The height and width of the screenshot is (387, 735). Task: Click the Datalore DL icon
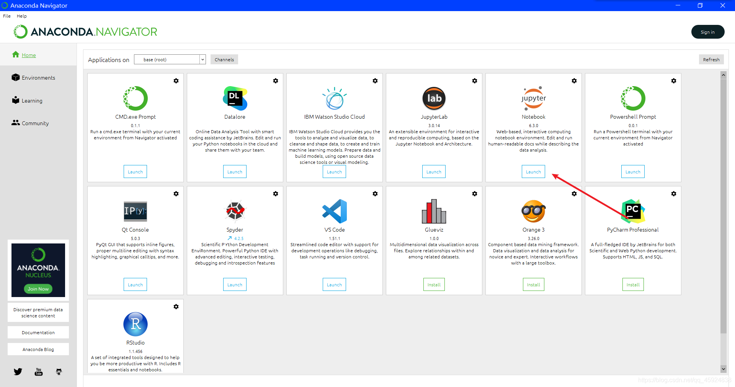(x=235, y=98)
